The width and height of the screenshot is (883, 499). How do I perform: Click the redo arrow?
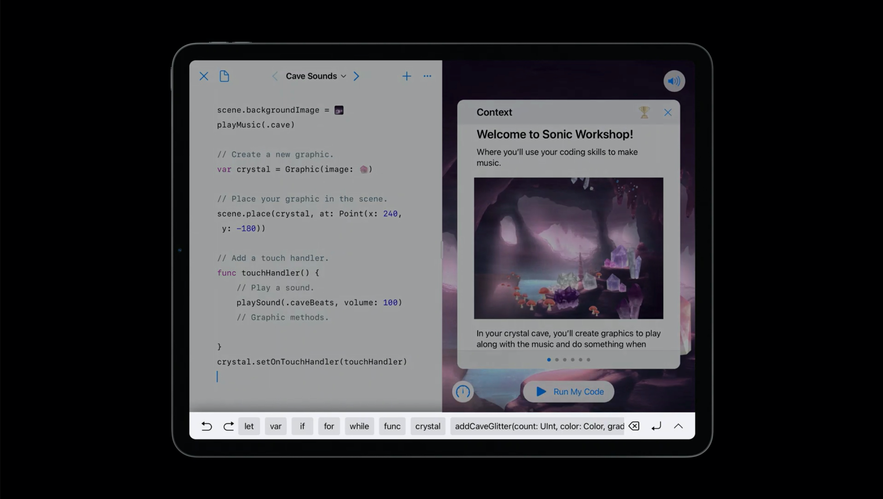tap(228, 426)
